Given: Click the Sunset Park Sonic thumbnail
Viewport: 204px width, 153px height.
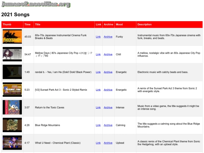Looking at the screenshot, I should click(x=12, y=90).
